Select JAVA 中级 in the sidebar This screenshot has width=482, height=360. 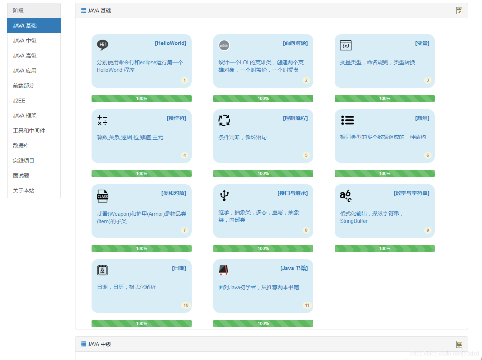[x=34, y=41]
